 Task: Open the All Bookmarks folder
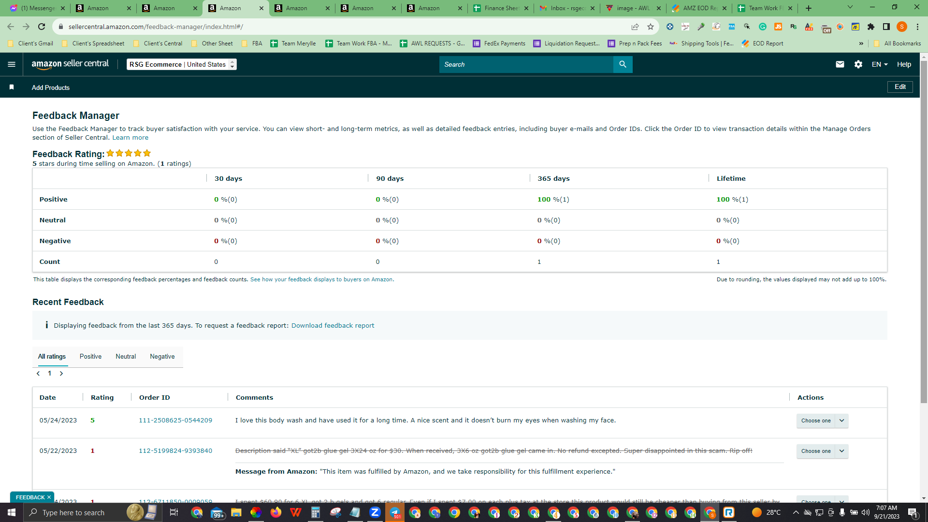coord(897,43)
